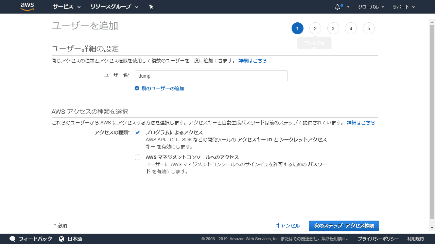This screenshot has width=435, height=244.
Task: Open the サポート dropdown
Action: point(403,7)
